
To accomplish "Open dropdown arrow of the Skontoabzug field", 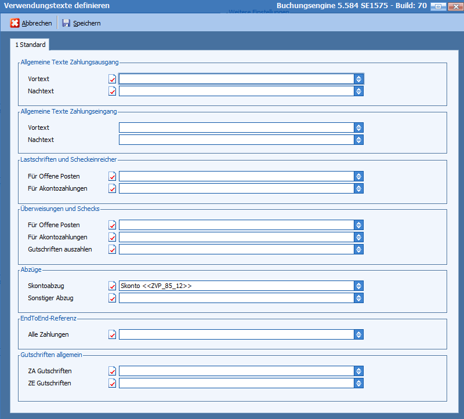I will [359, 286].
